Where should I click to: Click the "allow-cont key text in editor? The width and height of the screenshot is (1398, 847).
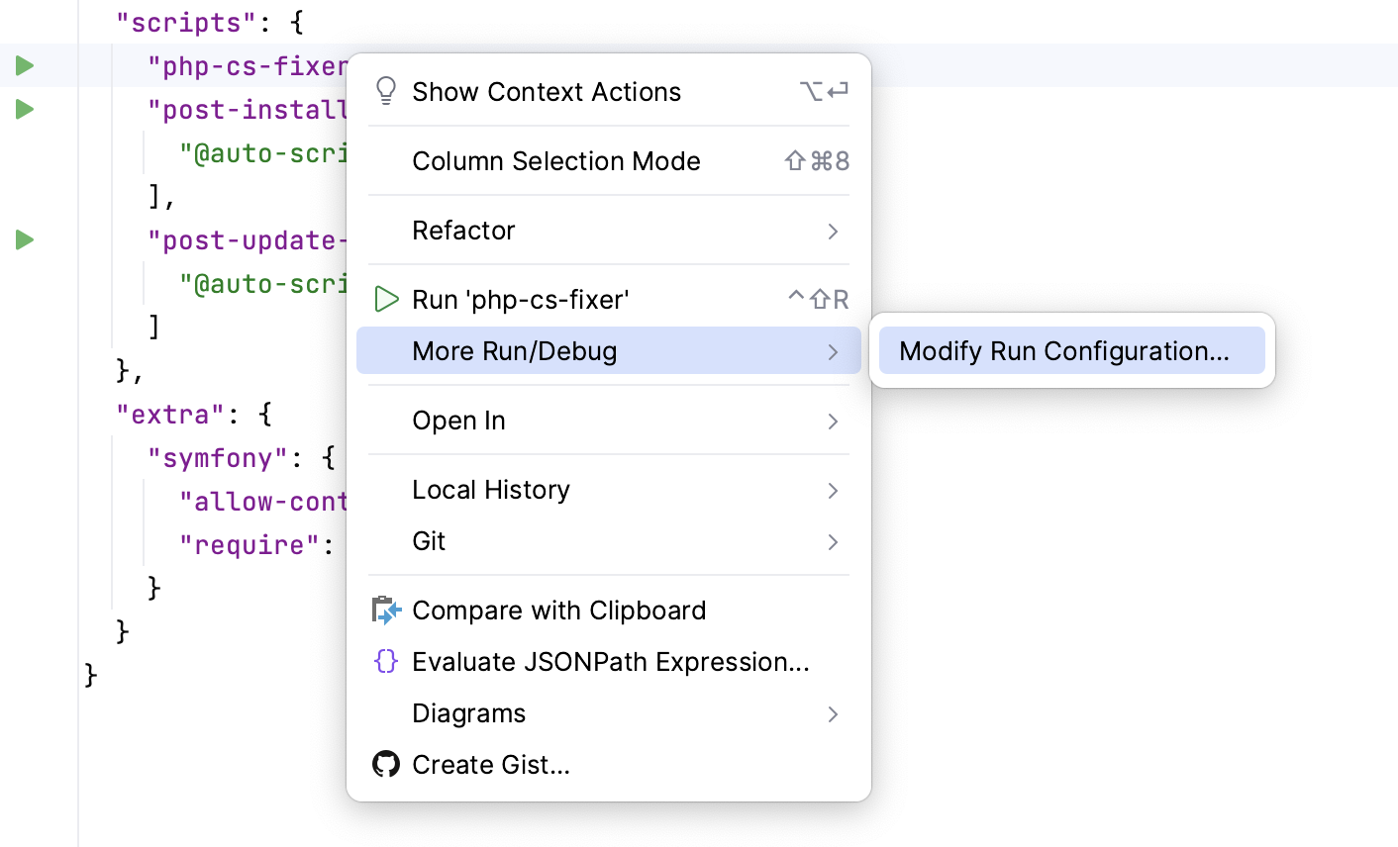click(x=263, y=501)
